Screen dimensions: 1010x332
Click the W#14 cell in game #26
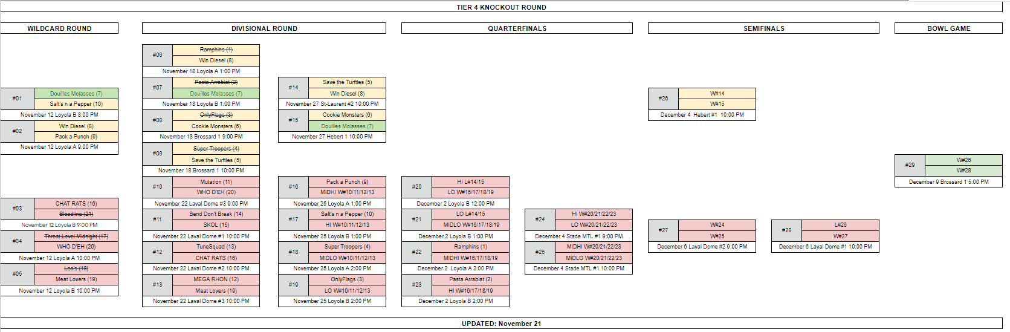717,94
